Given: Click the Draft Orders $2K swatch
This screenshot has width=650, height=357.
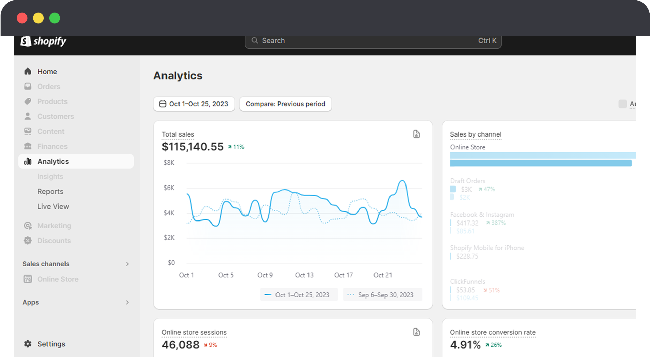Looking at the screenshot, I should 452,197.
